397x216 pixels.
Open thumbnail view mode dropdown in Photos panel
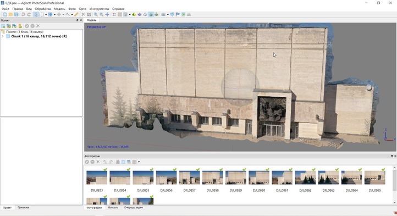[x=139, y=162]
